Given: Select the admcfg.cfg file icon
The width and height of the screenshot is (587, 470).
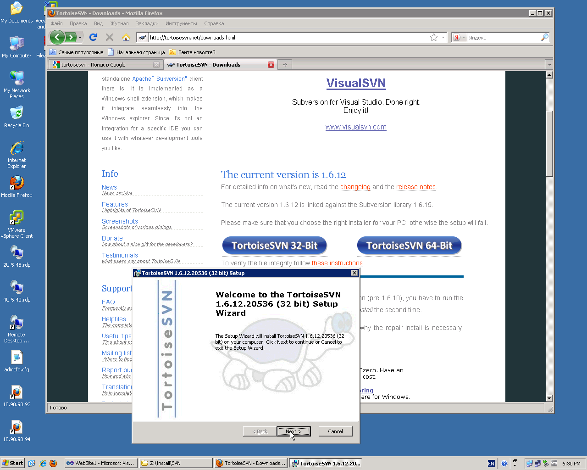Looking at the screenshot, I should pyautogui.click(x=17, y=361).
